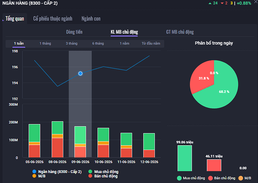Select the highlighted line point on 09-06-2026
The image size is (258, 183).
click(80, 73)
